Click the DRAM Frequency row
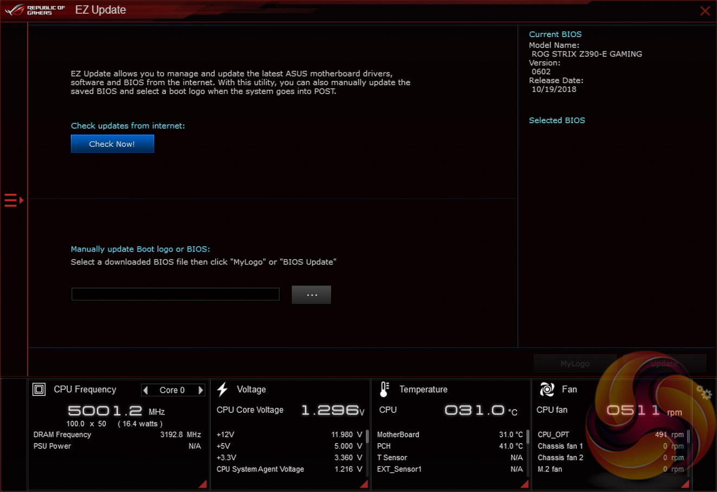This screenshot has width=717, height=492. tap(117, 435)
